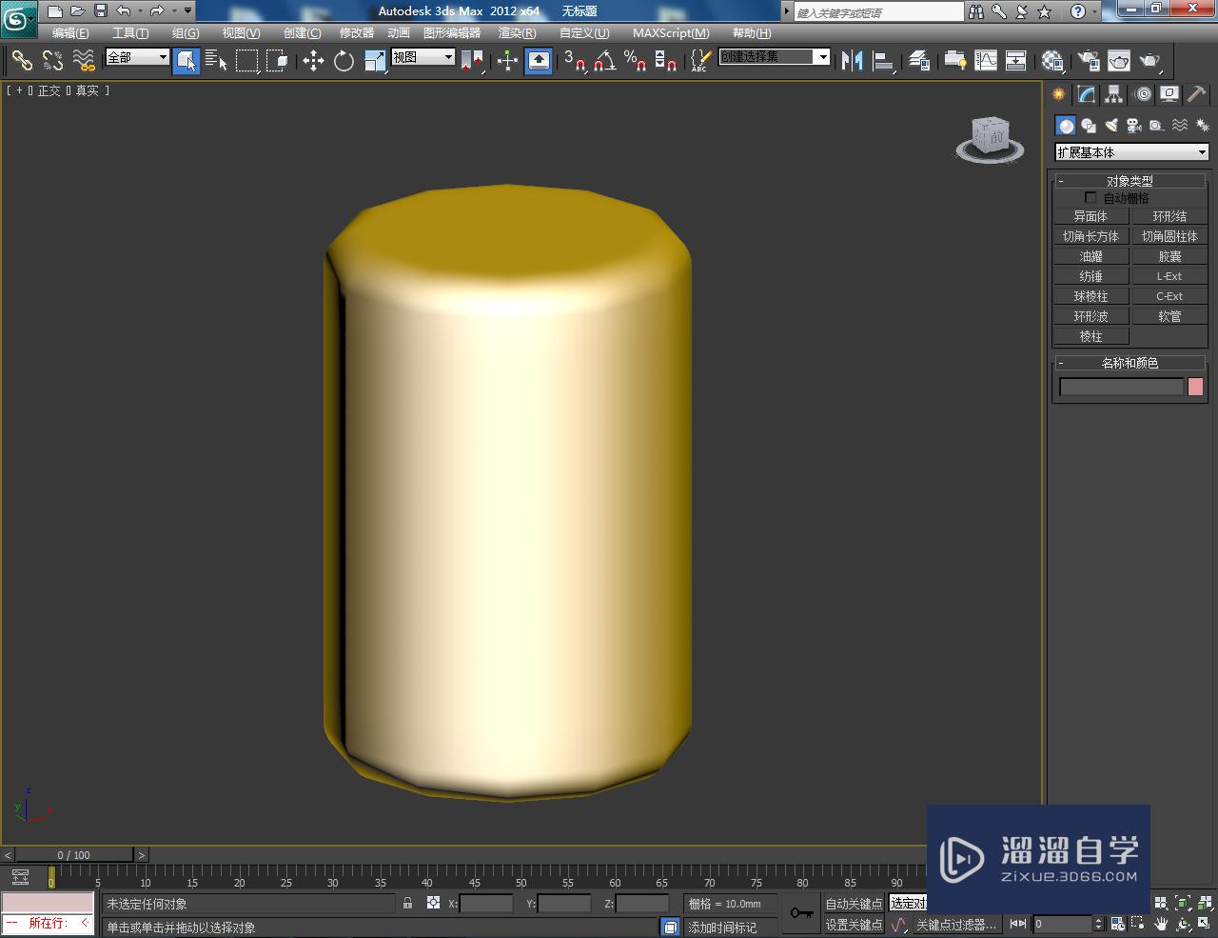The width and height of the screenshot is (1218, 938).
Task: Toggle Absolute/Offset transform type-in mode
Action: coord(433,903)
